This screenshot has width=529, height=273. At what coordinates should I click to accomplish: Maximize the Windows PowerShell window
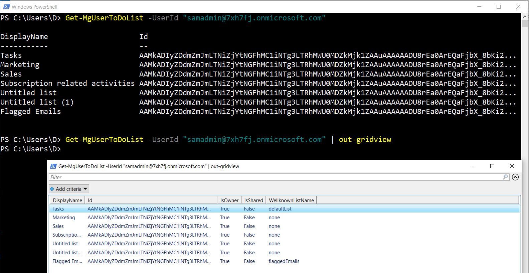coord(499,7)
